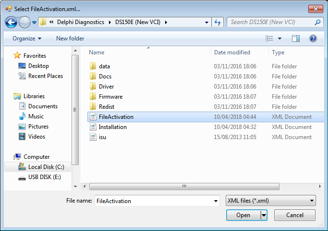This screenshot has height=231, width=328.
Task: Open the recent pages dropdown arrow
Action: point(34,22)
